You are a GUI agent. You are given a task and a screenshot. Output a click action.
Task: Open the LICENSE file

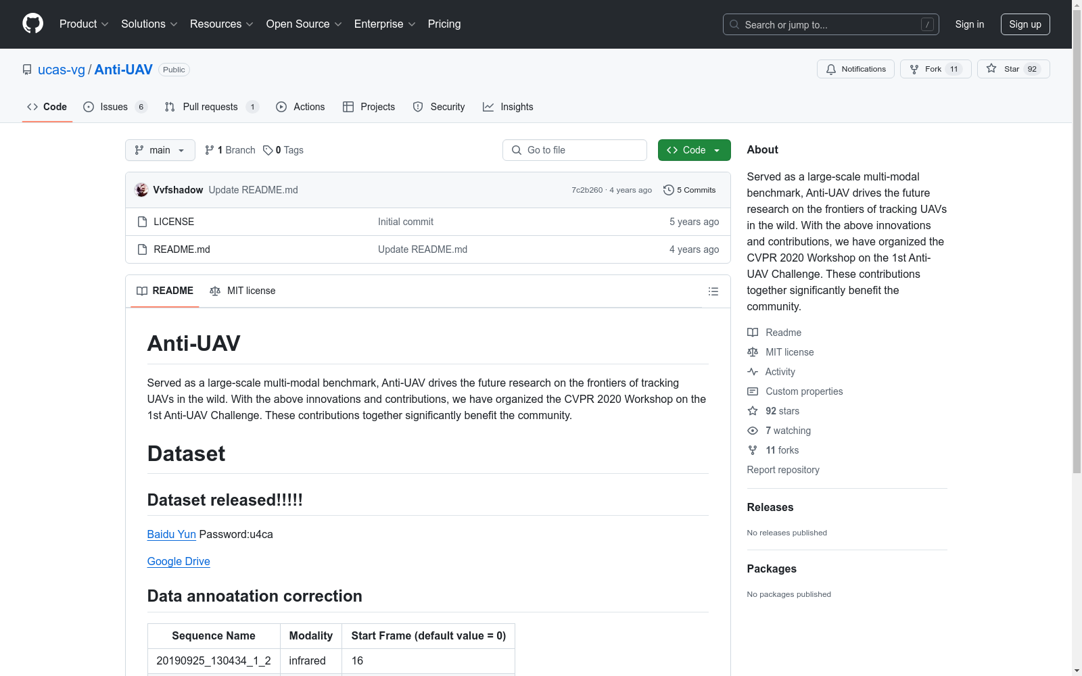pyautogui.click(x=174, y=222)
